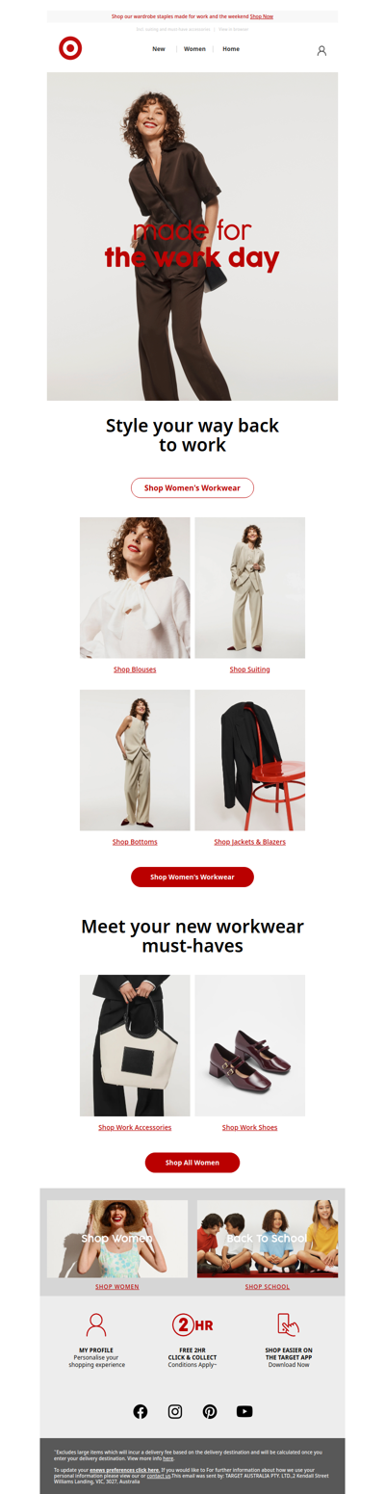This screenshot has width=385, height=1494.
Task: Select the Back To School banner image
Action: 268,1239
